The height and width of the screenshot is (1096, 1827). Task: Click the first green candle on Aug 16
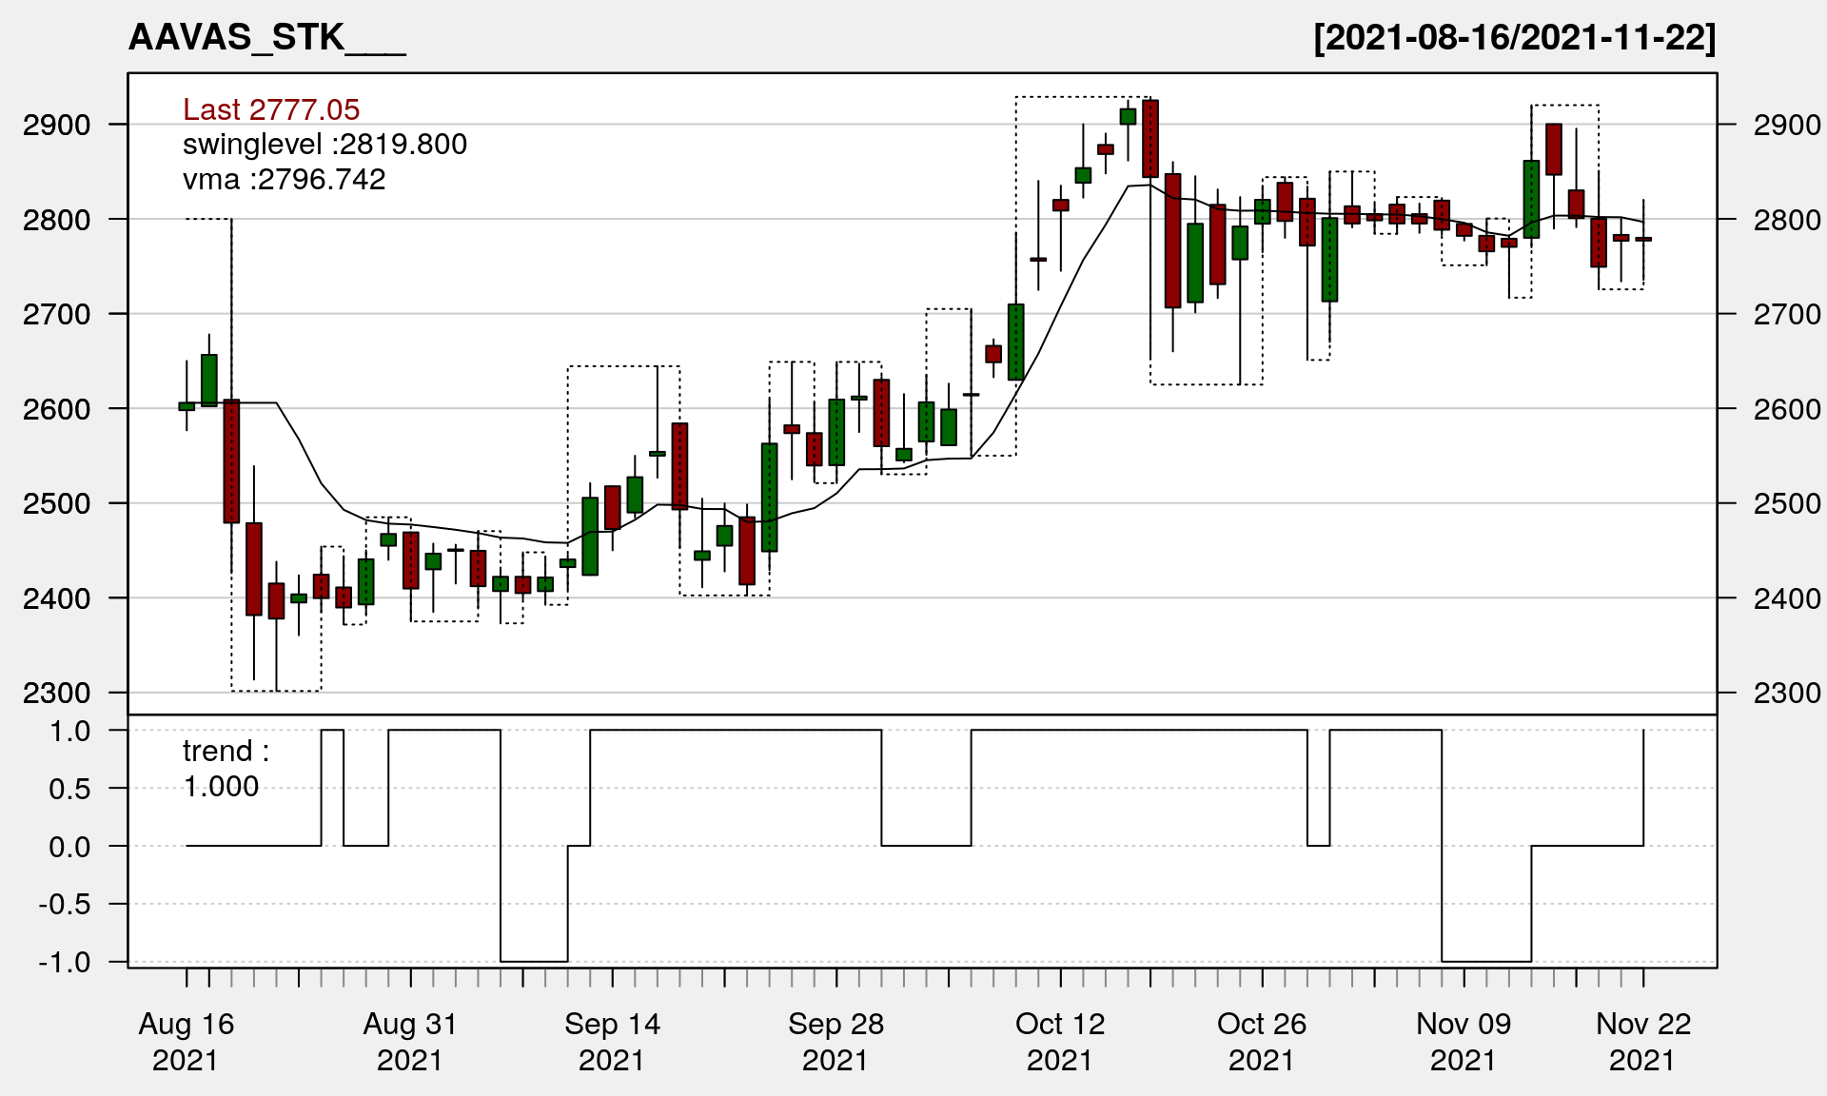pyautogui.click(x=187, y=406)
